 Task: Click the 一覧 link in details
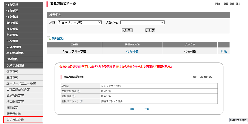pos(147,109)
